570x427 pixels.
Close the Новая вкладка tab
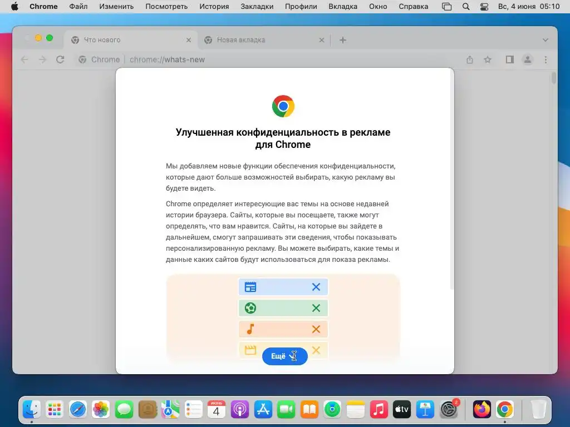pos(322,40)
